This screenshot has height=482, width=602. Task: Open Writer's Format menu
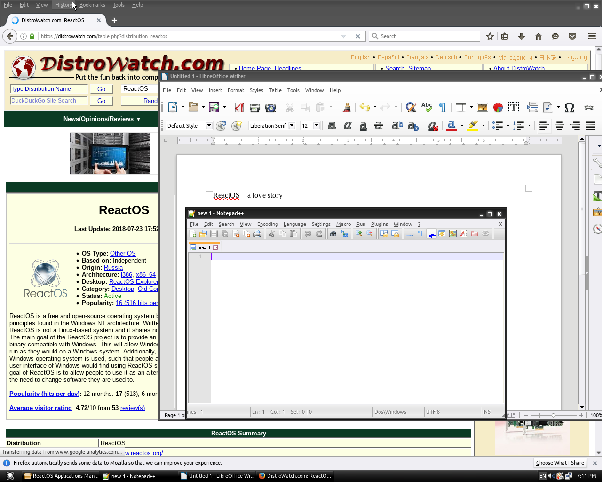pos(236,90)
